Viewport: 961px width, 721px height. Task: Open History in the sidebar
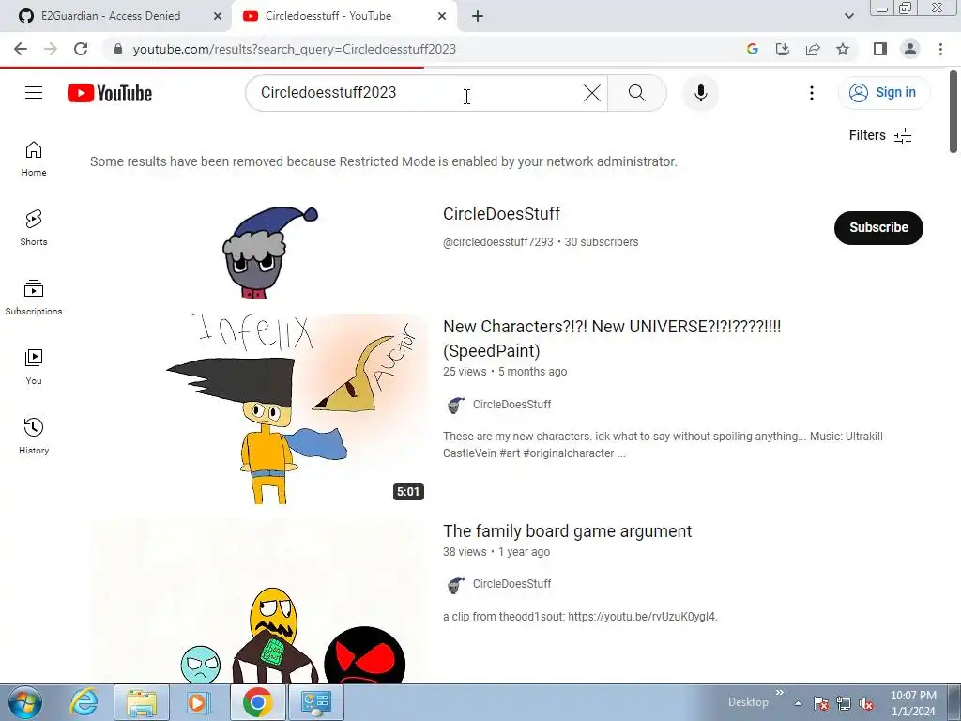pos(34,436)
